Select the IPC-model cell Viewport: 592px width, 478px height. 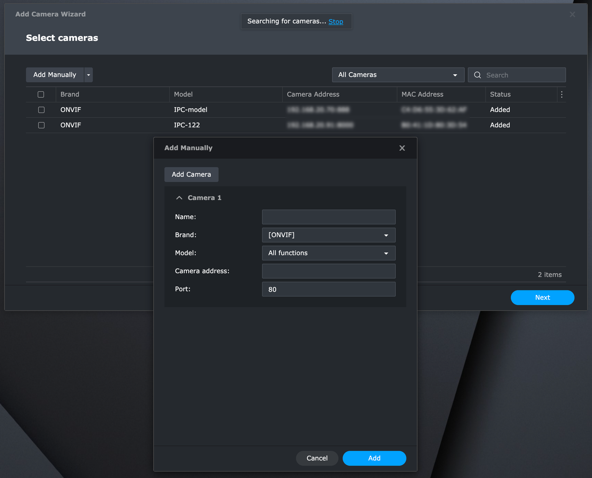tap(190, 110)
